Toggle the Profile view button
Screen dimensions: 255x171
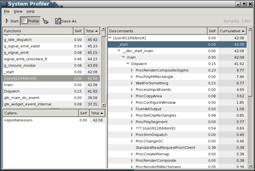coord(30,20)
